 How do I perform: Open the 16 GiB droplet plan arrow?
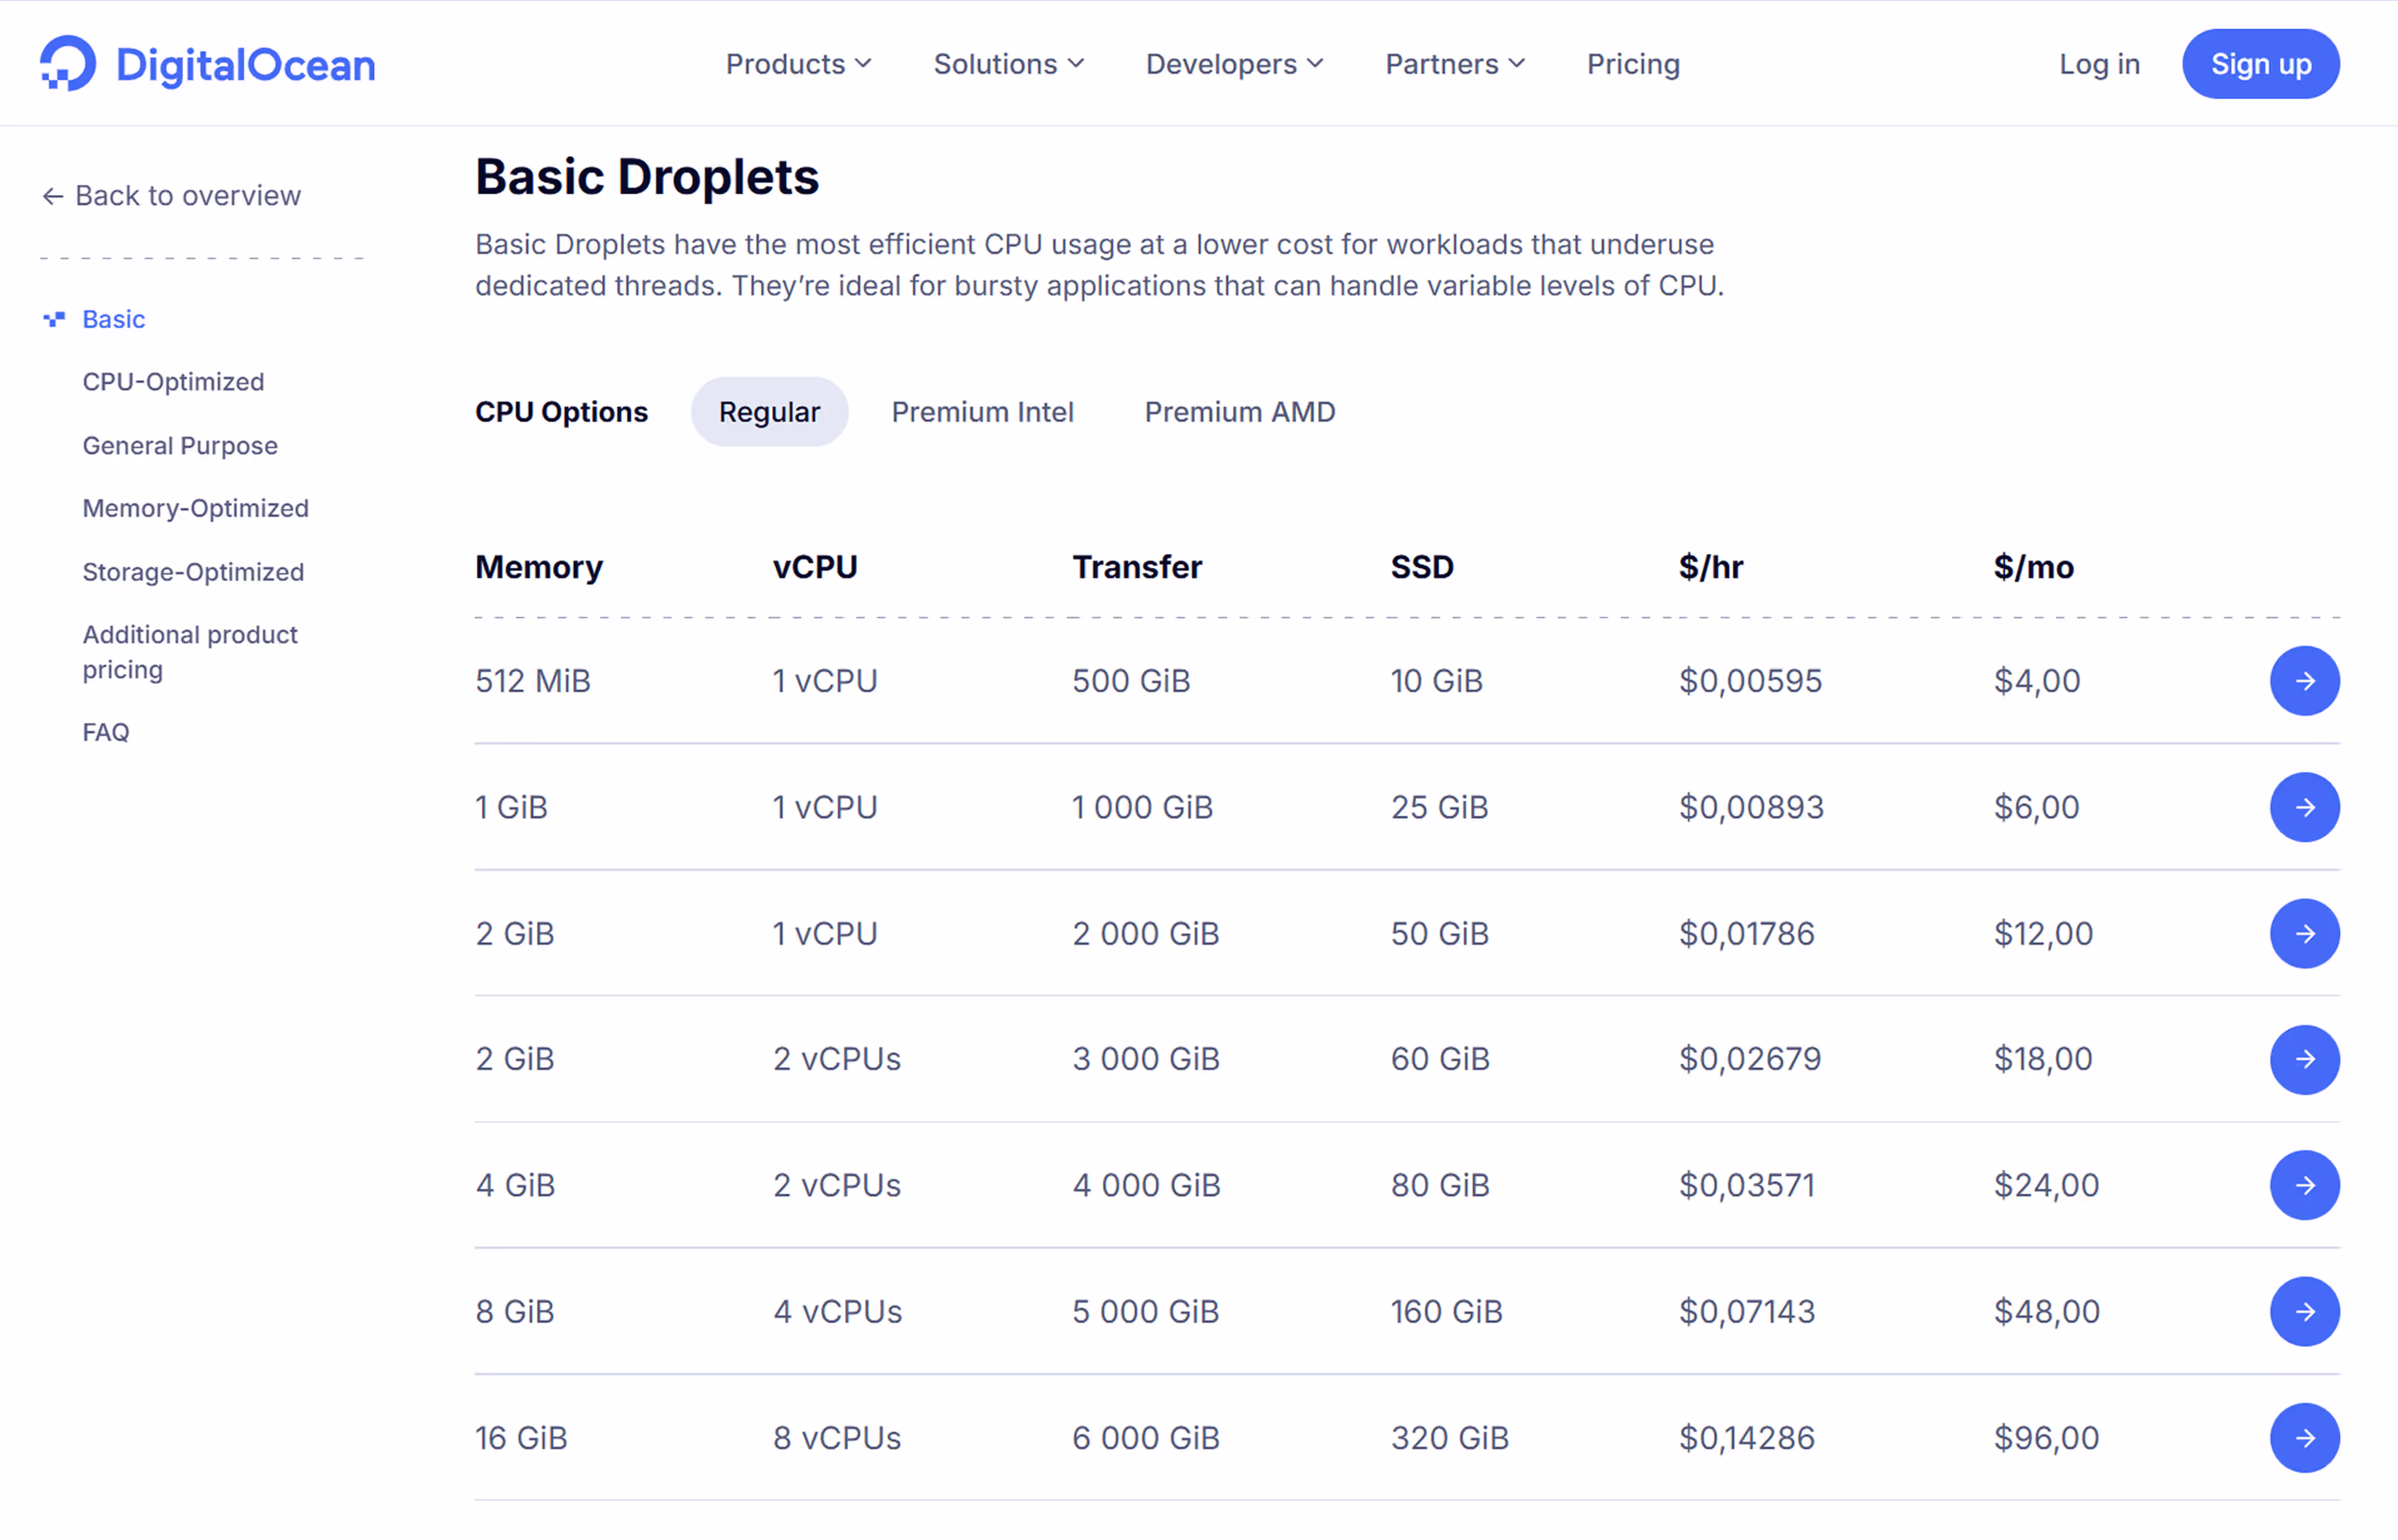[2303, 1437]
